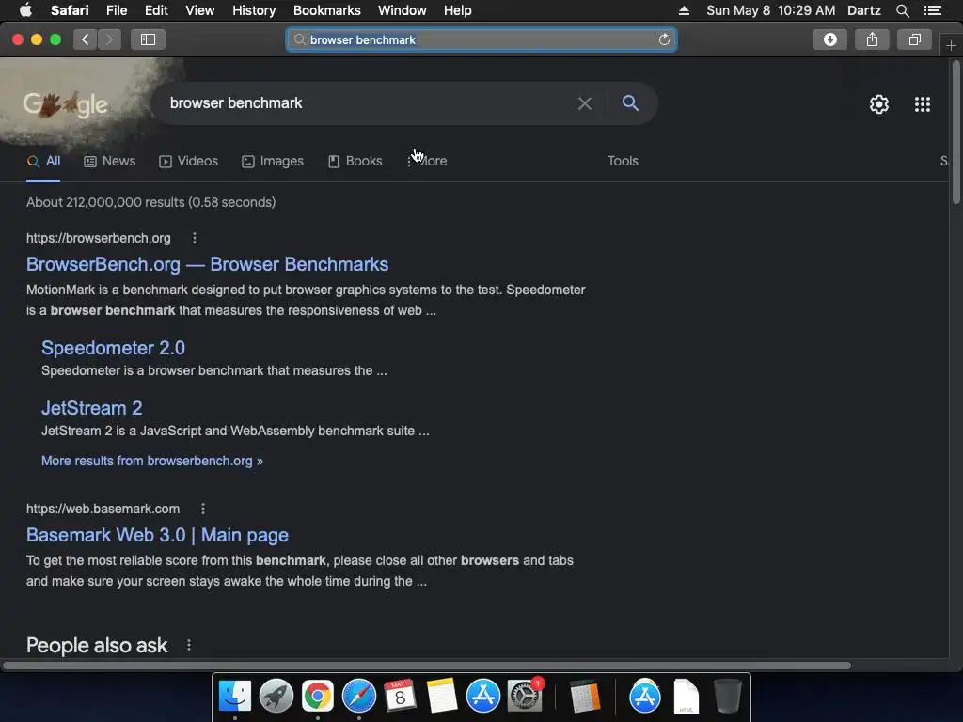Image resolution: width=963 pixels, height=722 pixels.
Task: Open Spotlight search in the menu bar
Action: [x=902, y=10]
